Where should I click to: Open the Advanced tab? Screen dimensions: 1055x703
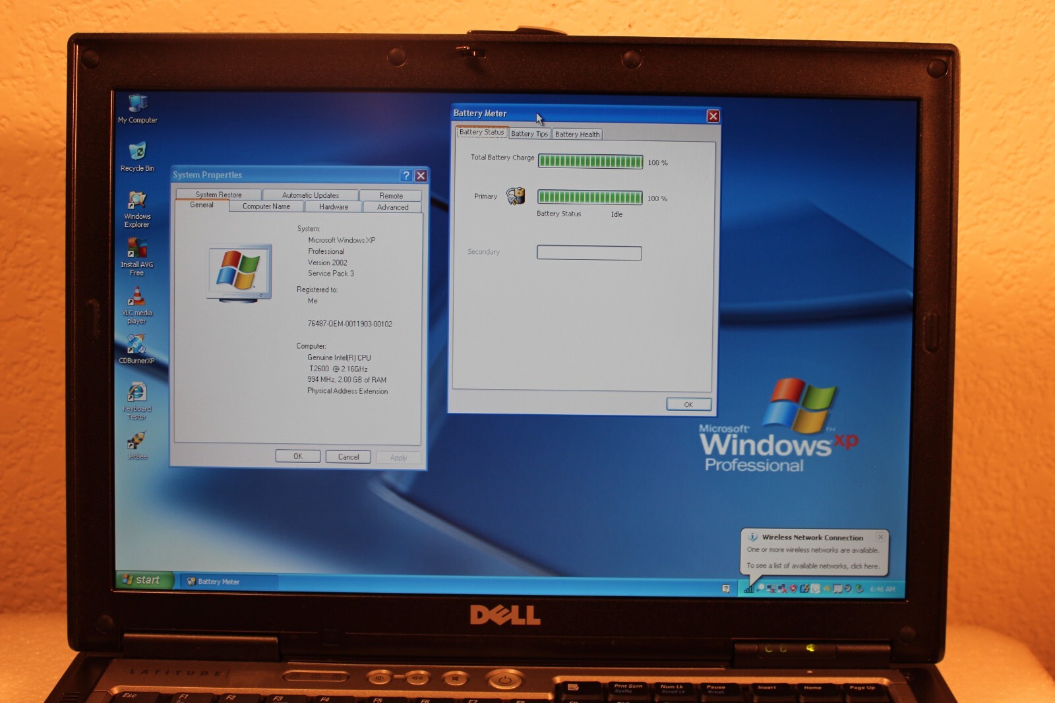[x=393, y=207]
